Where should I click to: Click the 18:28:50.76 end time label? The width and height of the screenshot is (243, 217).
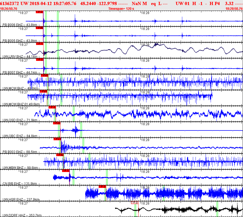point(234,9)
